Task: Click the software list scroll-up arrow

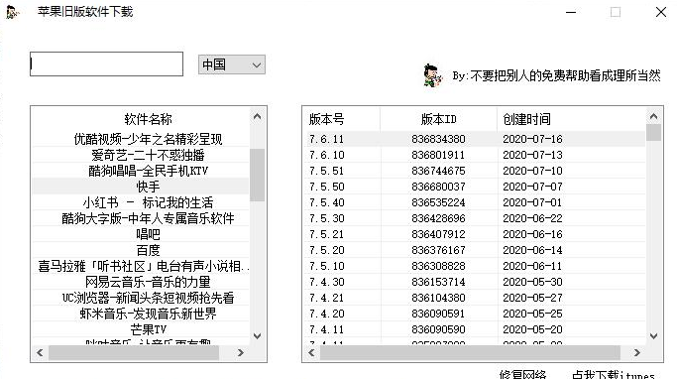Action: tap(257, 117)
